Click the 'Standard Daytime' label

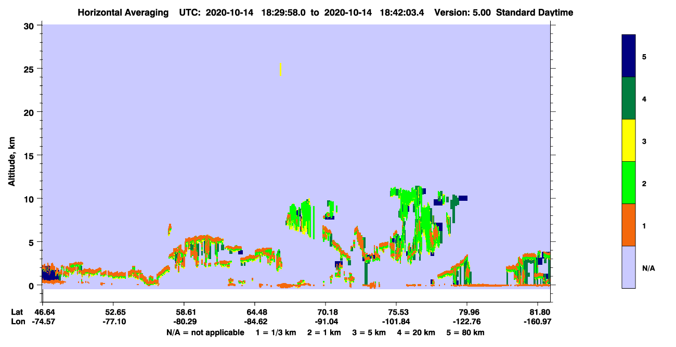[535, 12]
